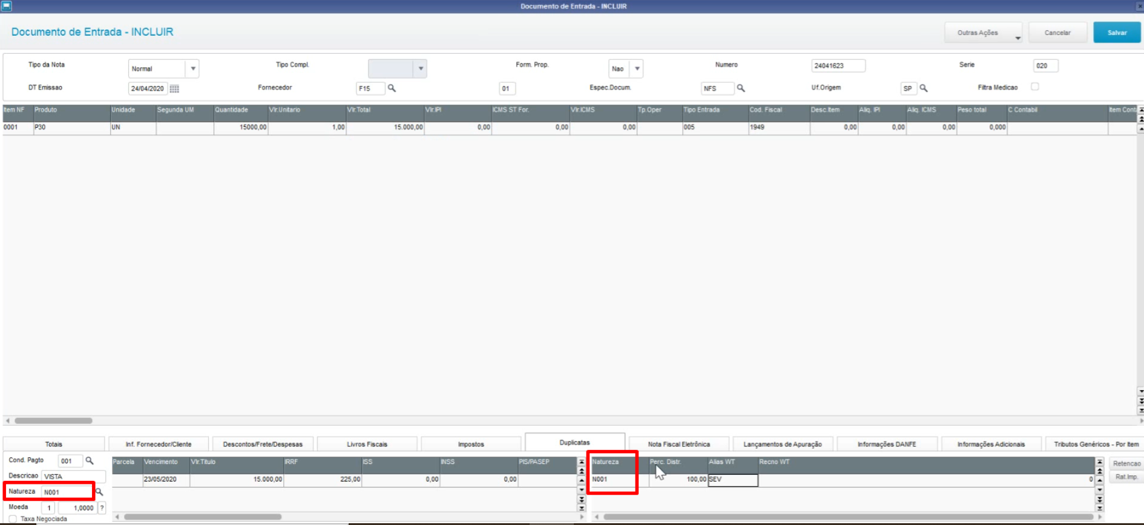The width and height of the screenshot is (1144, 525).
Task: Open Descontos/Frete/Despesas tab
Action: pyautogui.click(x=263, y=444)
